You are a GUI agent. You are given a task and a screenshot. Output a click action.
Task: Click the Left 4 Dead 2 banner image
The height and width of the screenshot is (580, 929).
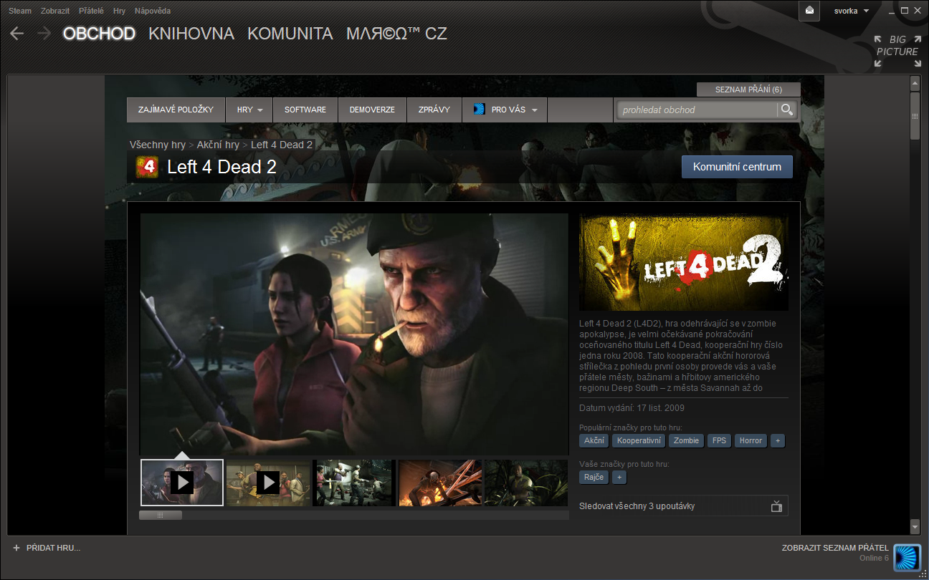coord(683,261)
